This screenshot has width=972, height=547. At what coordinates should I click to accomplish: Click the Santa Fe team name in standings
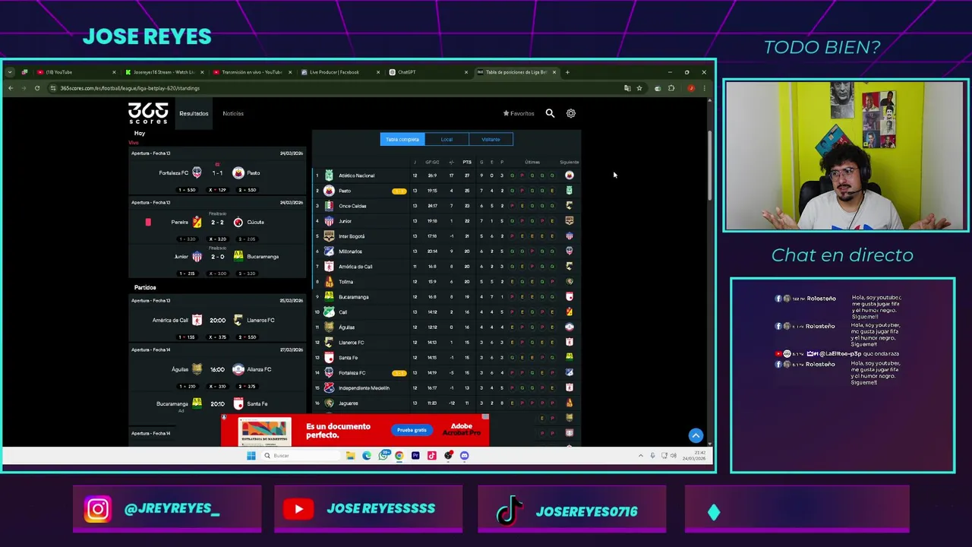(x=348, y=358)
